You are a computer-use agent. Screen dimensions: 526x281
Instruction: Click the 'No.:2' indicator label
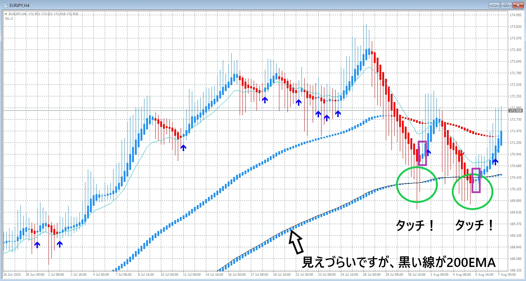(x=8, y=18)
